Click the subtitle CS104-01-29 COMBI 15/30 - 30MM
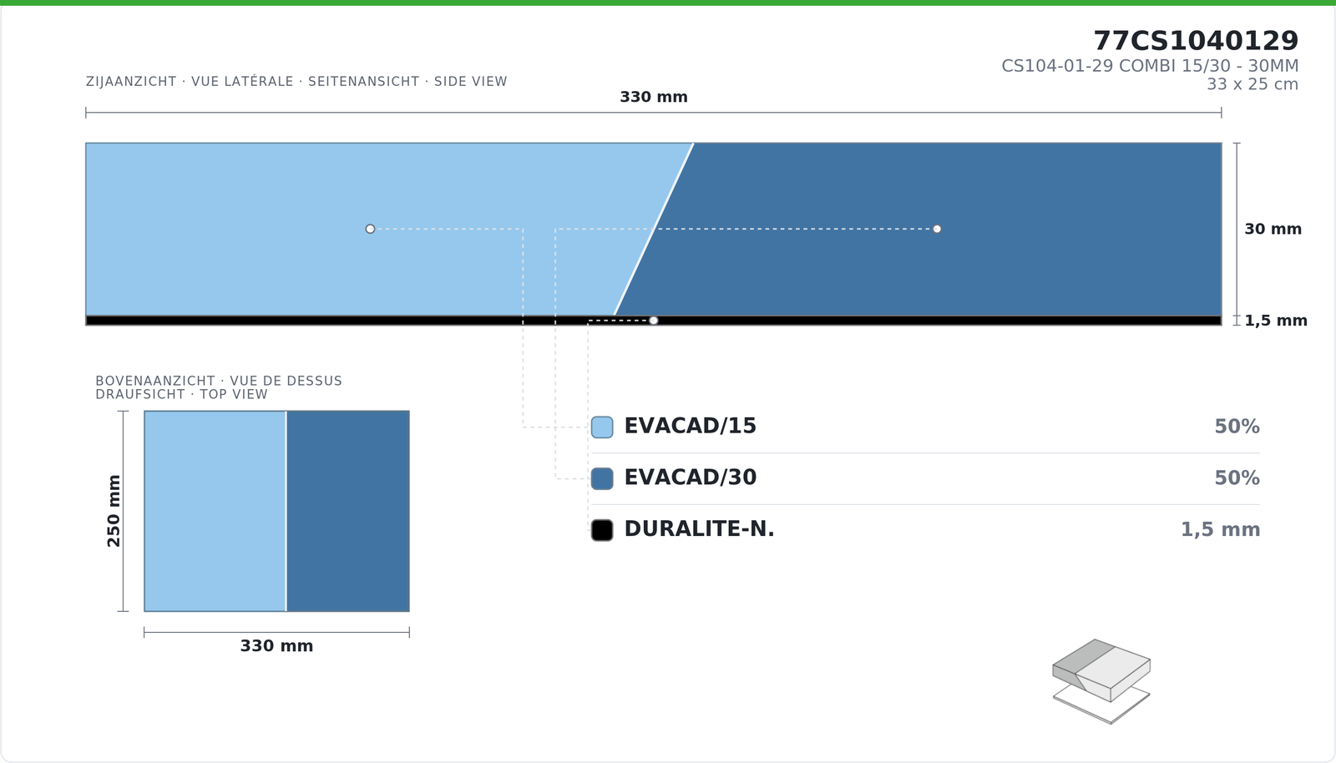This screenshot has height=763, width=1336. click(1150, 66)
